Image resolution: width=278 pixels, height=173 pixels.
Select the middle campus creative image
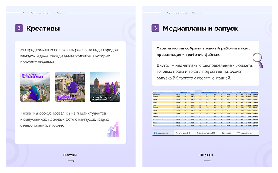[x=70, y=87]
